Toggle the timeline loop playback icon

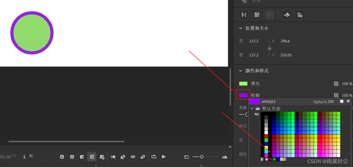(154, 157)
